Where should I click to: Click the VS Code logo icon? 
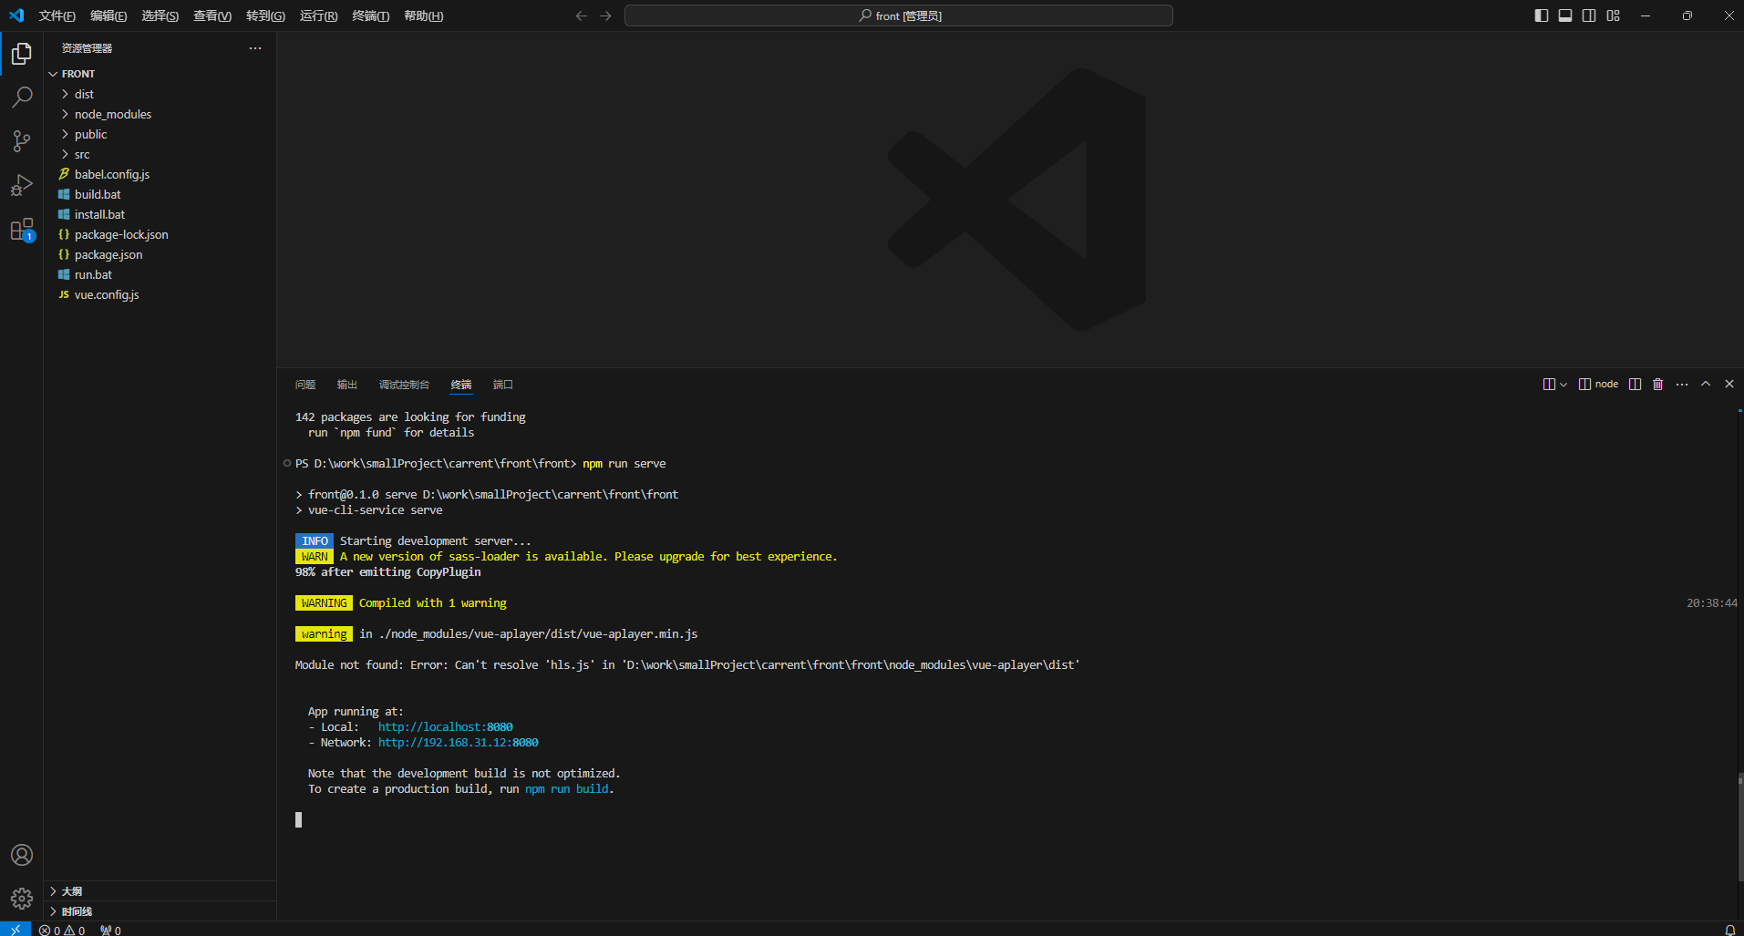click(x=16, y=15)
